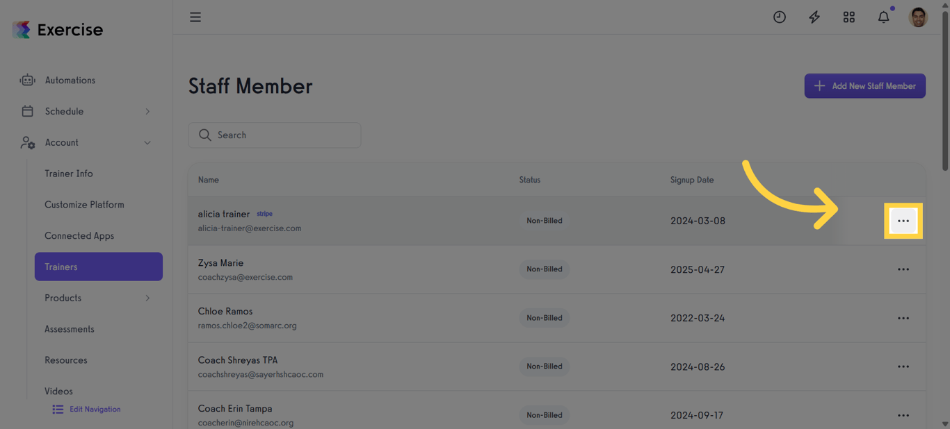The height and width of the screenshot is (429, 950).
Task: Click the lightning bolt quick actions icon
Action: [814, 17]
